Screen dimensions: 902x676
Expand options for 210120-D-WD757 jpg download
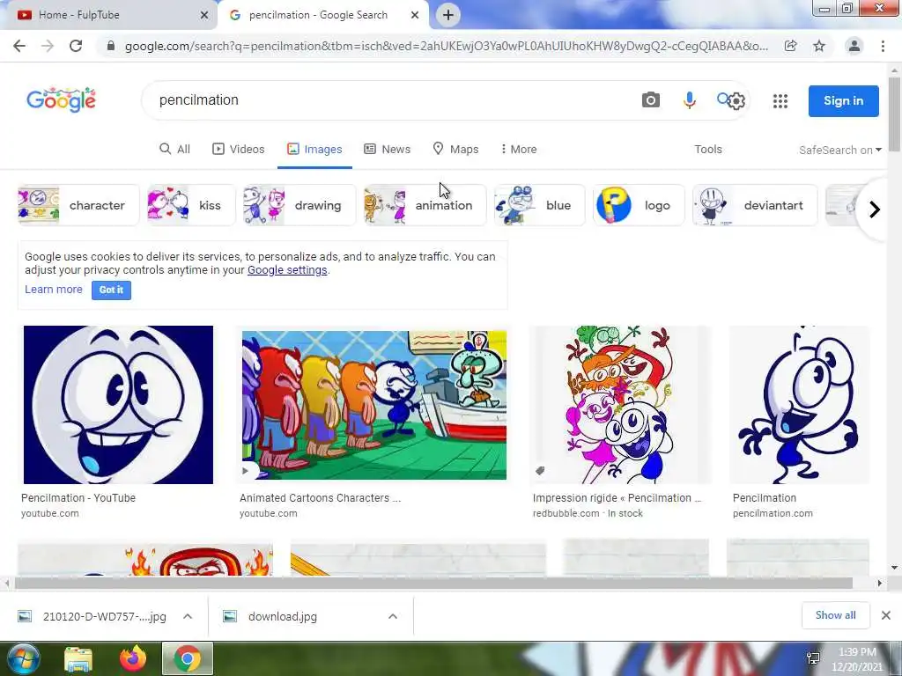tap(188, 616)
